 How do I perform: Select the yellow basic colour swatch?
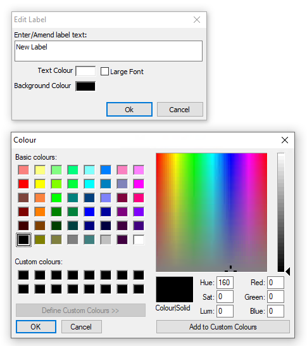tap(40, 184)
